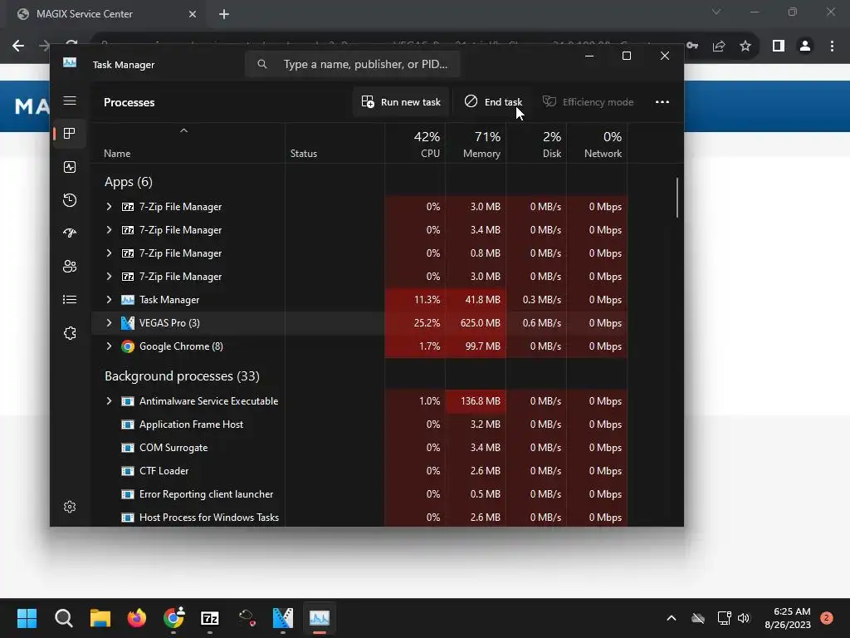Click the VEGAS Pro process icon
Screen dimensions: 850x638
point(127,323)
